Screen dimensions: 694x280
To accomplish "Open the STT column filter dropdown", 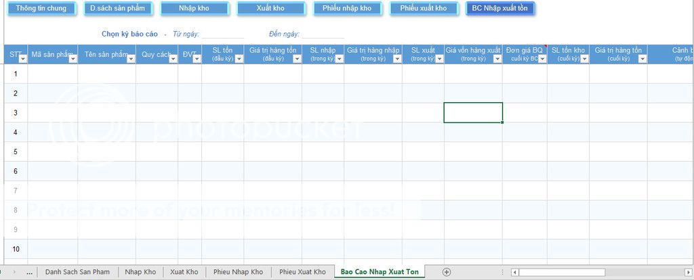I will [x=22, y=59].
